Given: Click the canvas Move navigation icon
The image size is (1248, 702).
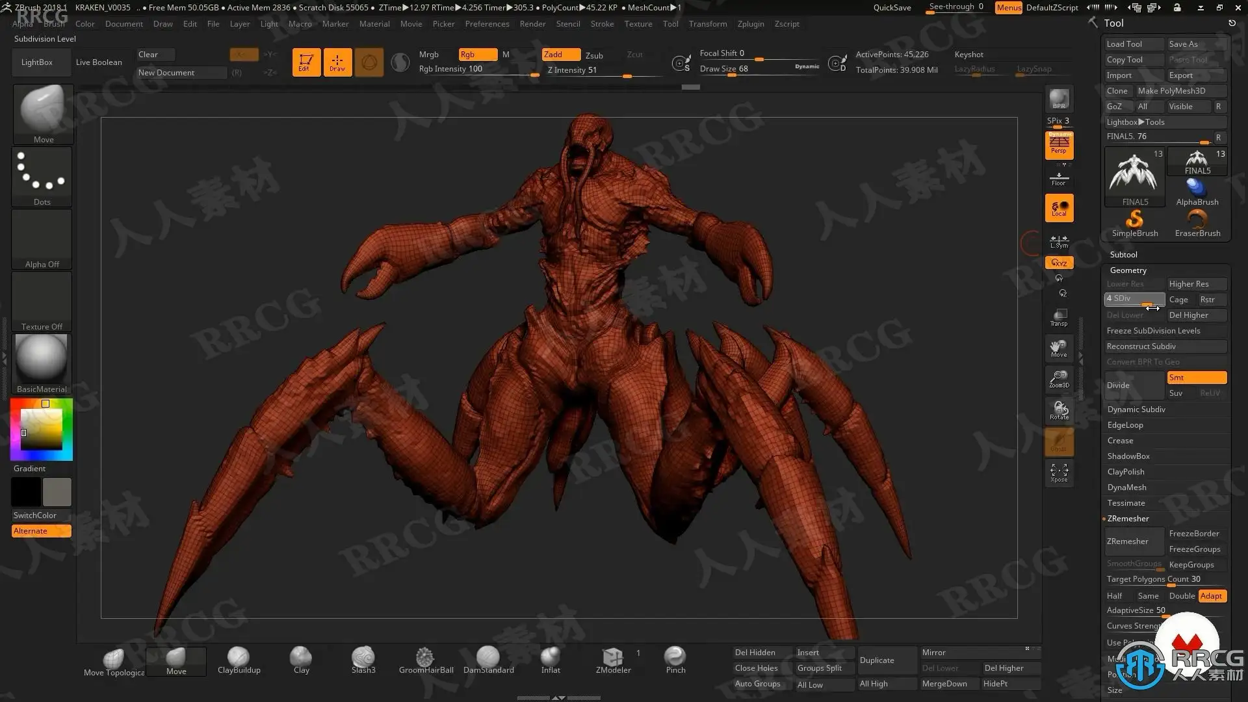Looking at the screenshot, I should tap(1059, 348).
